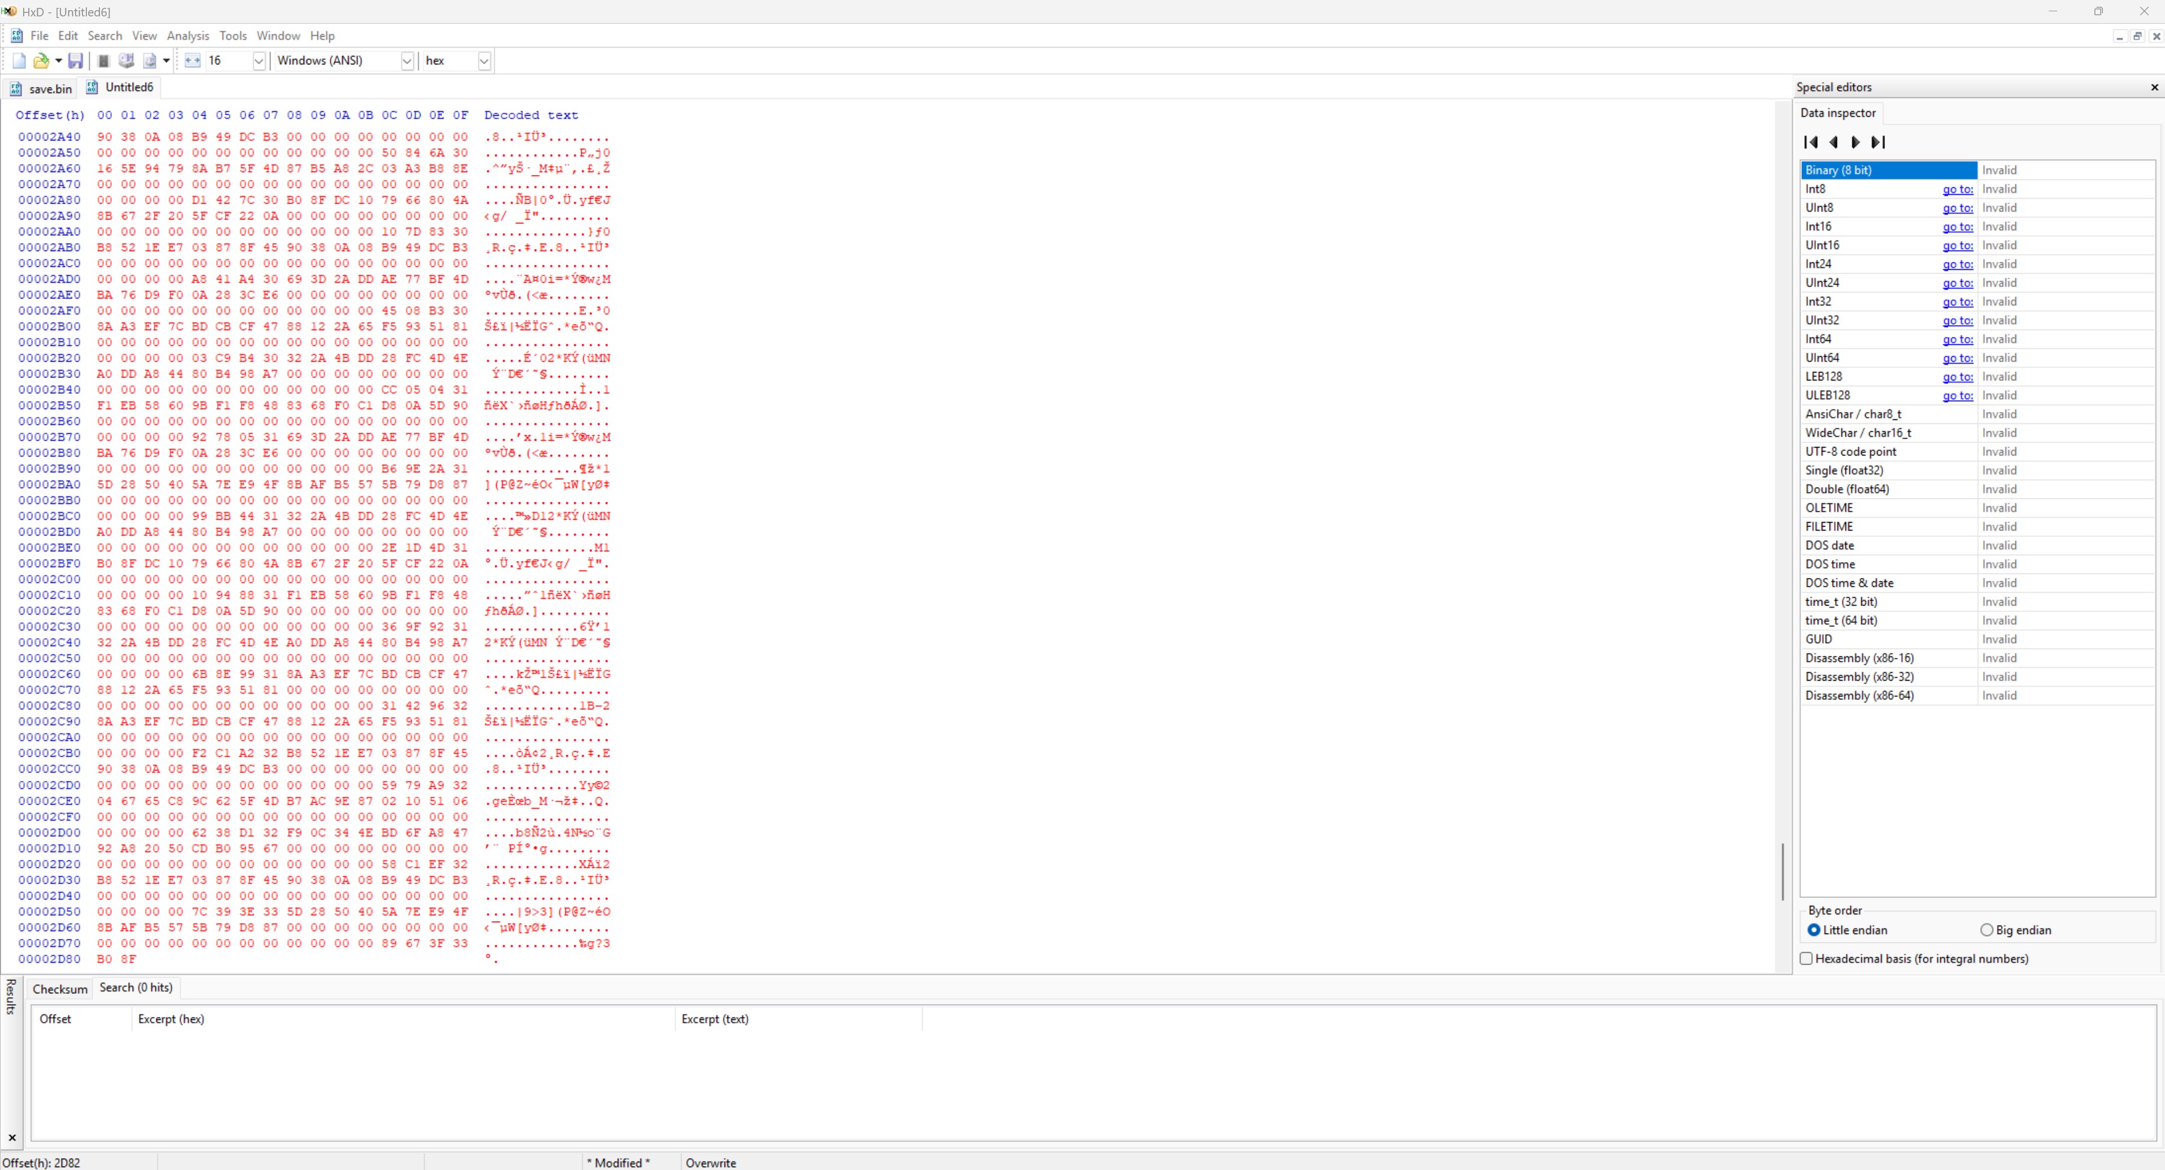Expand the Open disk image dropdown arrow
This screenshot has height=1170, width=2165.
click(x=167, y=60)
